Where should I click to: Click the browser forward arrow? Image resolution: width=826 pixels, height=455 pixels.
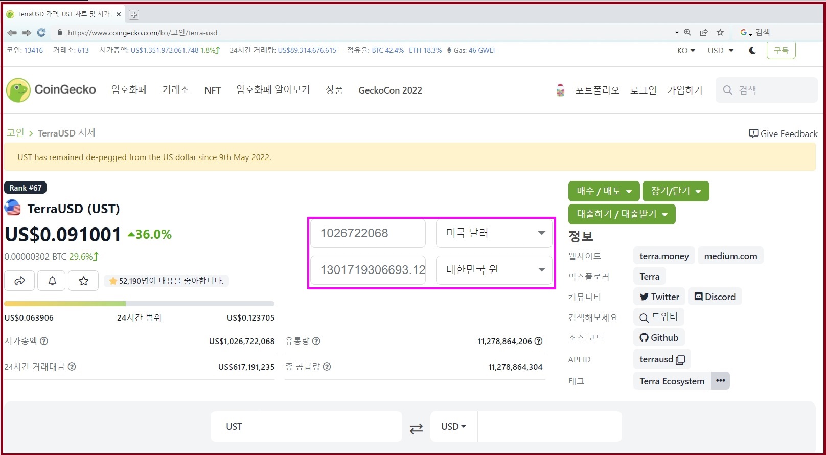coord(27,33)
